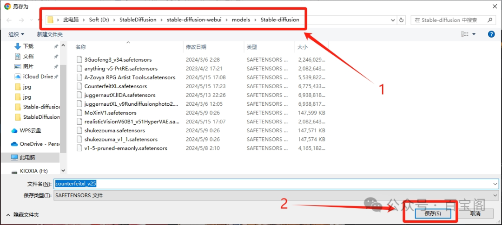This screenshot has height=225, width=502.
Task: Click 保存(S) button
Action: coord(433,213)
